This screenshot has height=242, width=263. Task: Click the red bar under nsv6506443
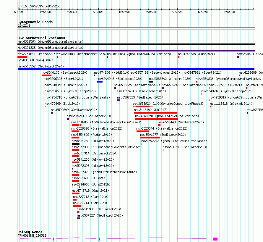[159, 125]
